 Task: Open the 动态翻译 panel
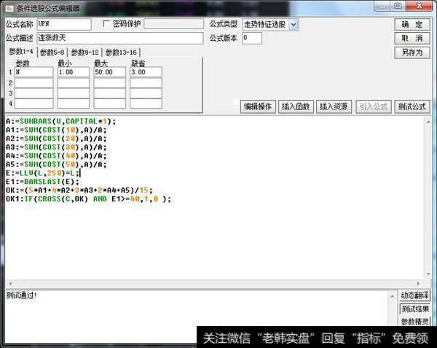click(414, 295)
